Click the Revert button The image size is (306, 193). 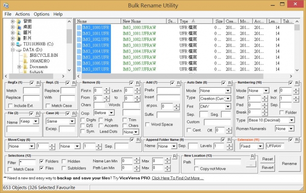click(x=268, y=168)
